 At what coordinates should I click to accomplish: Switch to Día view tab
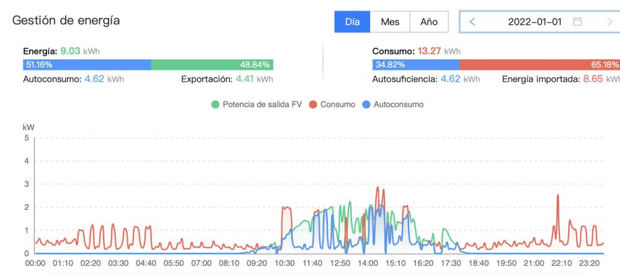pos(352,22)
